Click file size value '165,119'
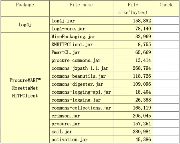The width and height of the screenshot is (180, 144). tap(142, 108)
